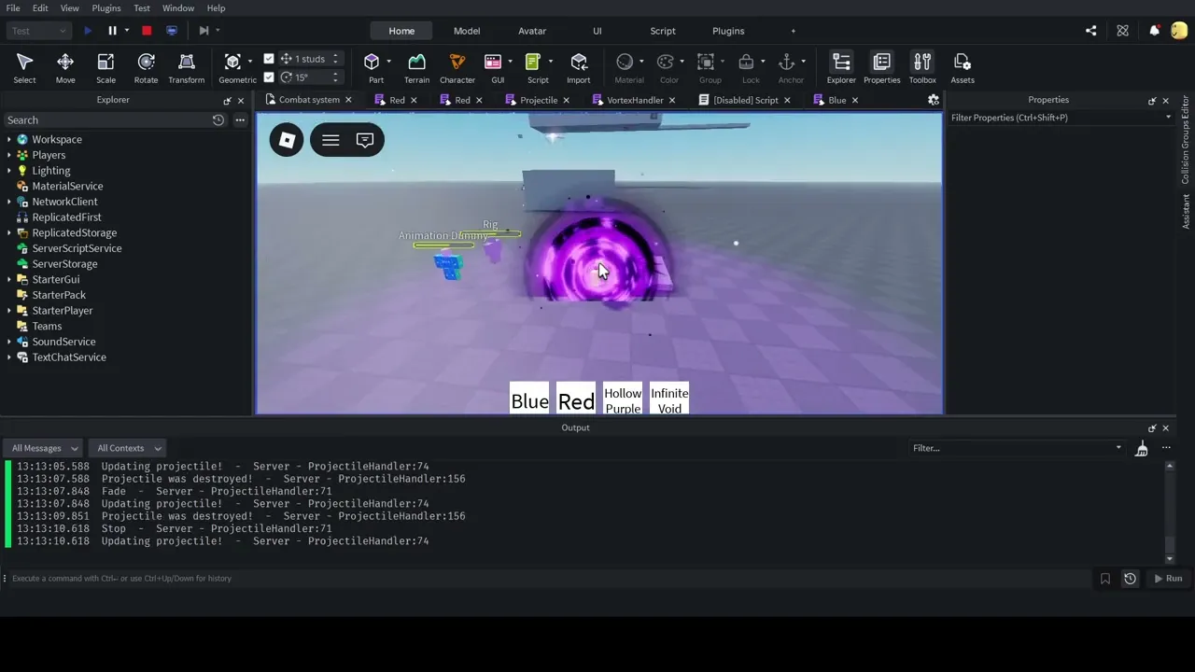Toggle the studs move snapping checkbox

point(269,59)
